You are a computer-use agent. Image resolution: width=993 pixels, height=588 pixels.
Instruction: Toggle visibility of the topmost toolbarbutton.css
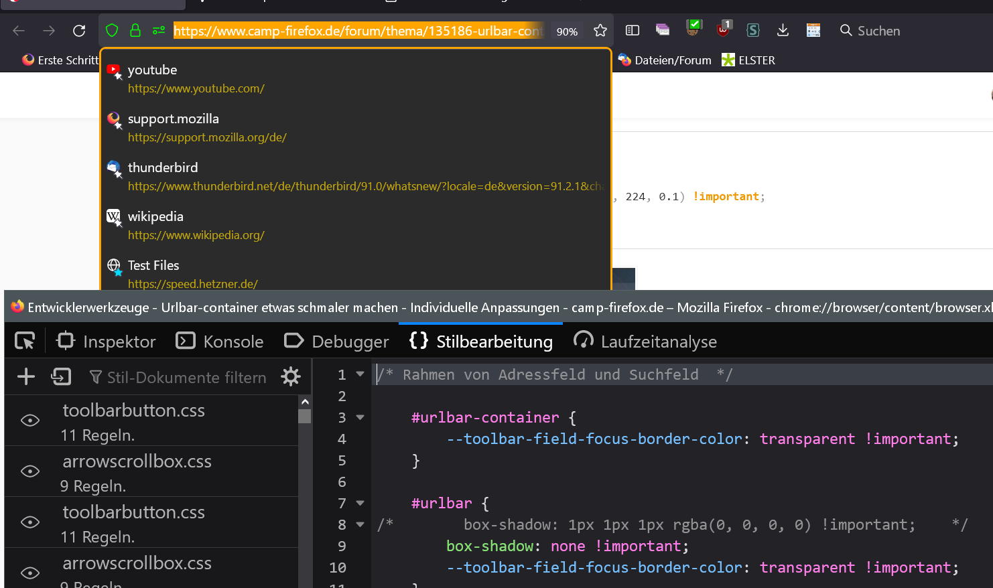point(30,421)
